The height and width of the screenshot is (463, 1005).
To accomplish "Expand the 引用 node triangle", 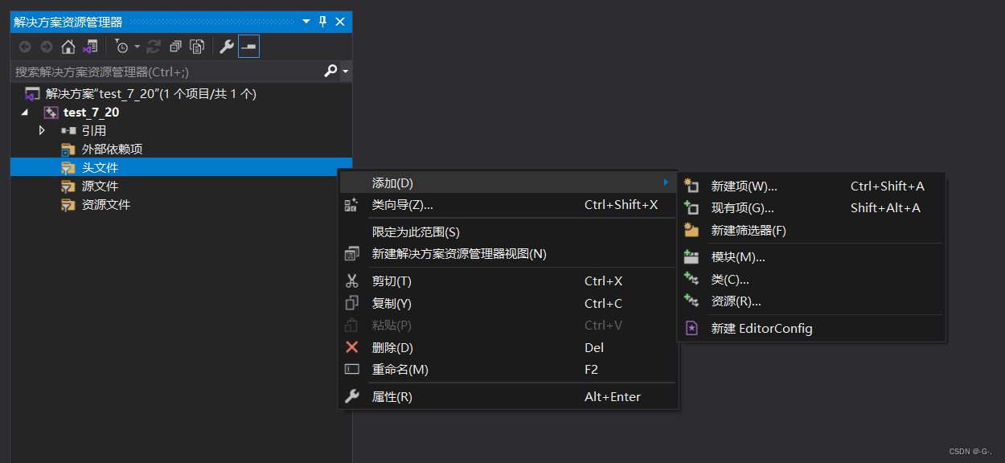I will pyautogui.click(x=42, y=130).
